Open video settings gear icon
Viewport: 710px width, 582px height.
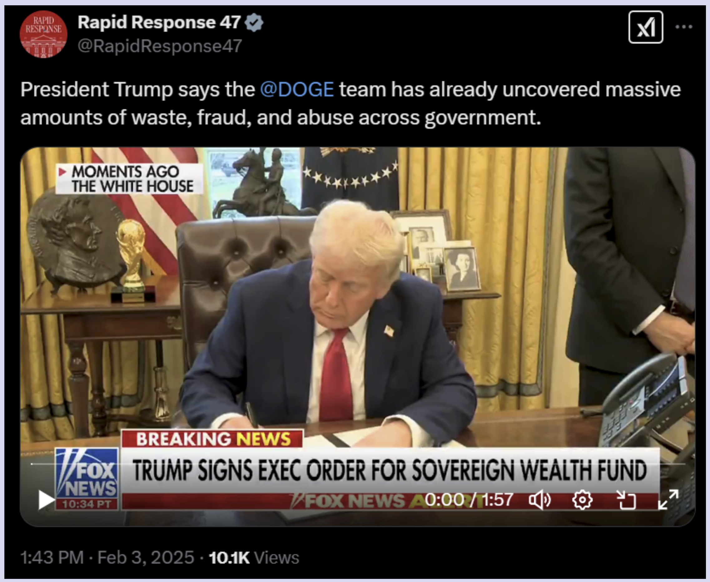pyautogui.click(x=582, y=500)
